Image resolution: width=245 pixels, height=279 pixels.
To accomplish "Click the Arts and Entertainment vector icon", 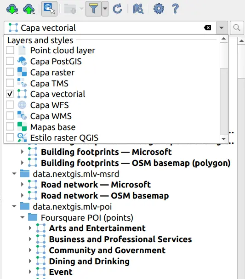I will [x=41, y=228].
